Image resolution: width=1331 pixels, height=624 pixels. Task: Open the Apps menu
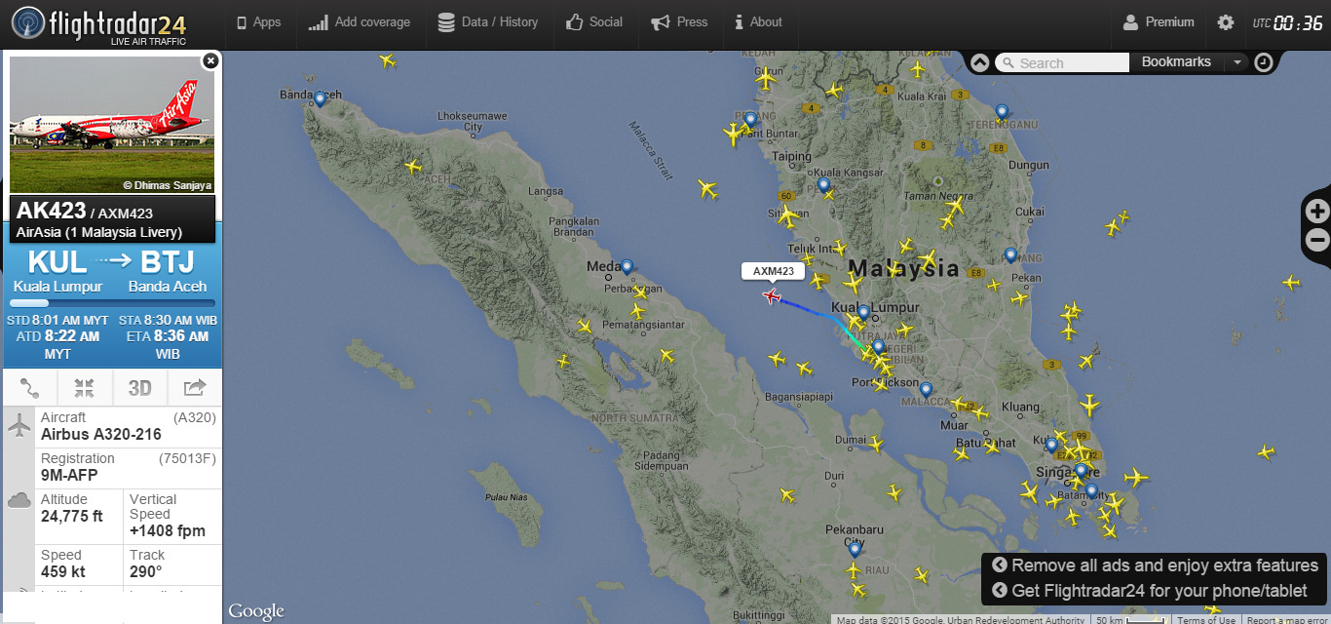pos(258,22)
